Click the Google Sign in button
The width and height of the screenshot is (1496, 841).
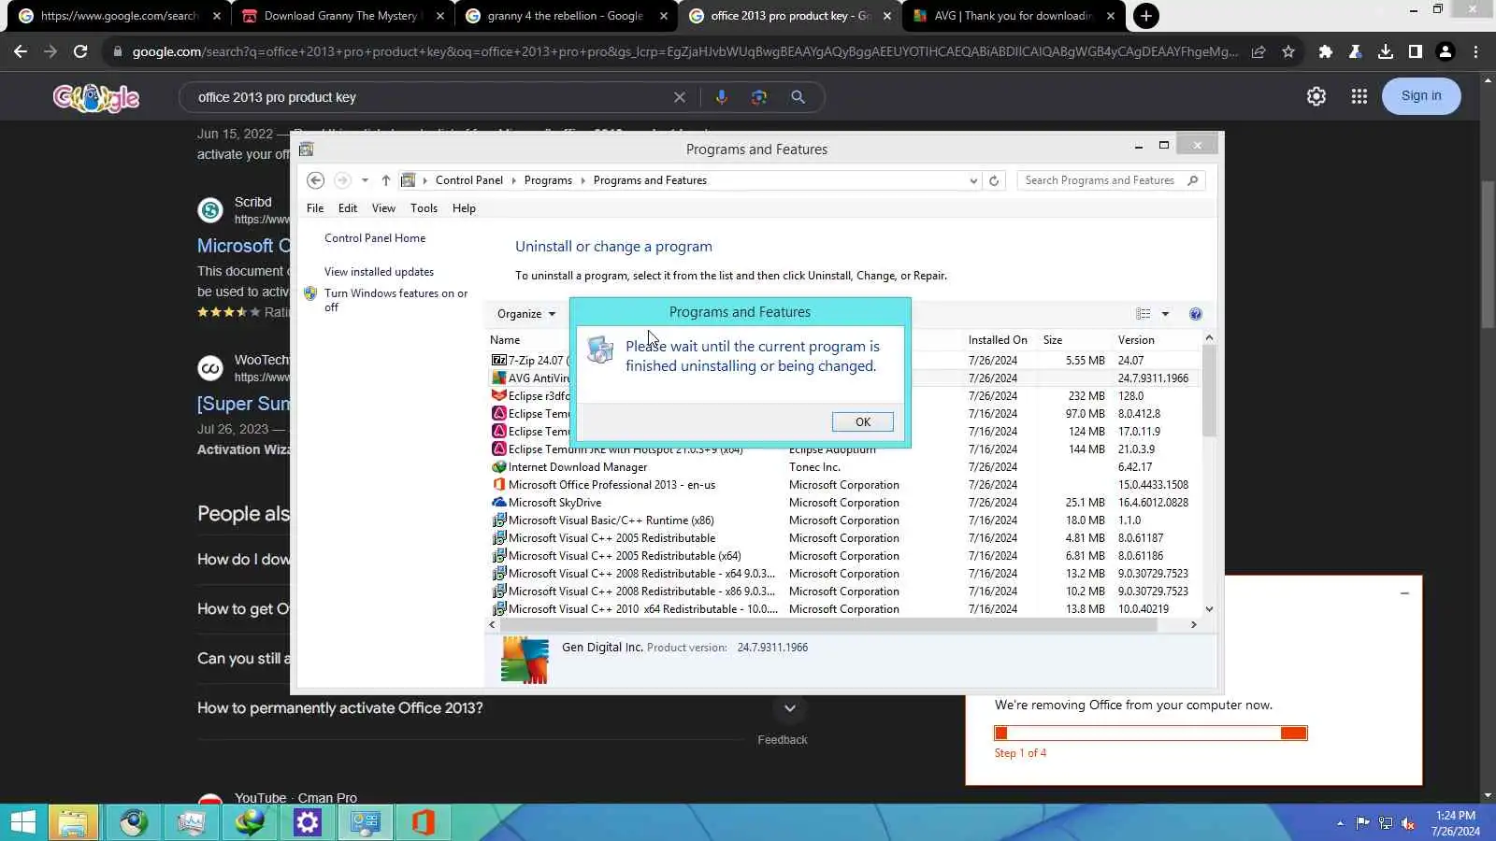tap(1421, 96)
